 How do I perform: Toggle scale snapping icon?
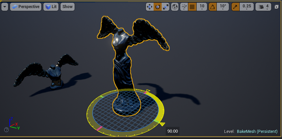235,7
